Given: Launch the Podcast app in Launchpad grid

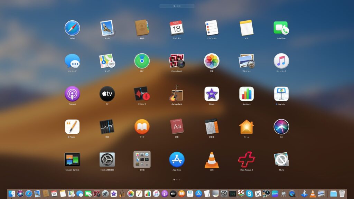Looking at the screenshot, I should point(72,94).
